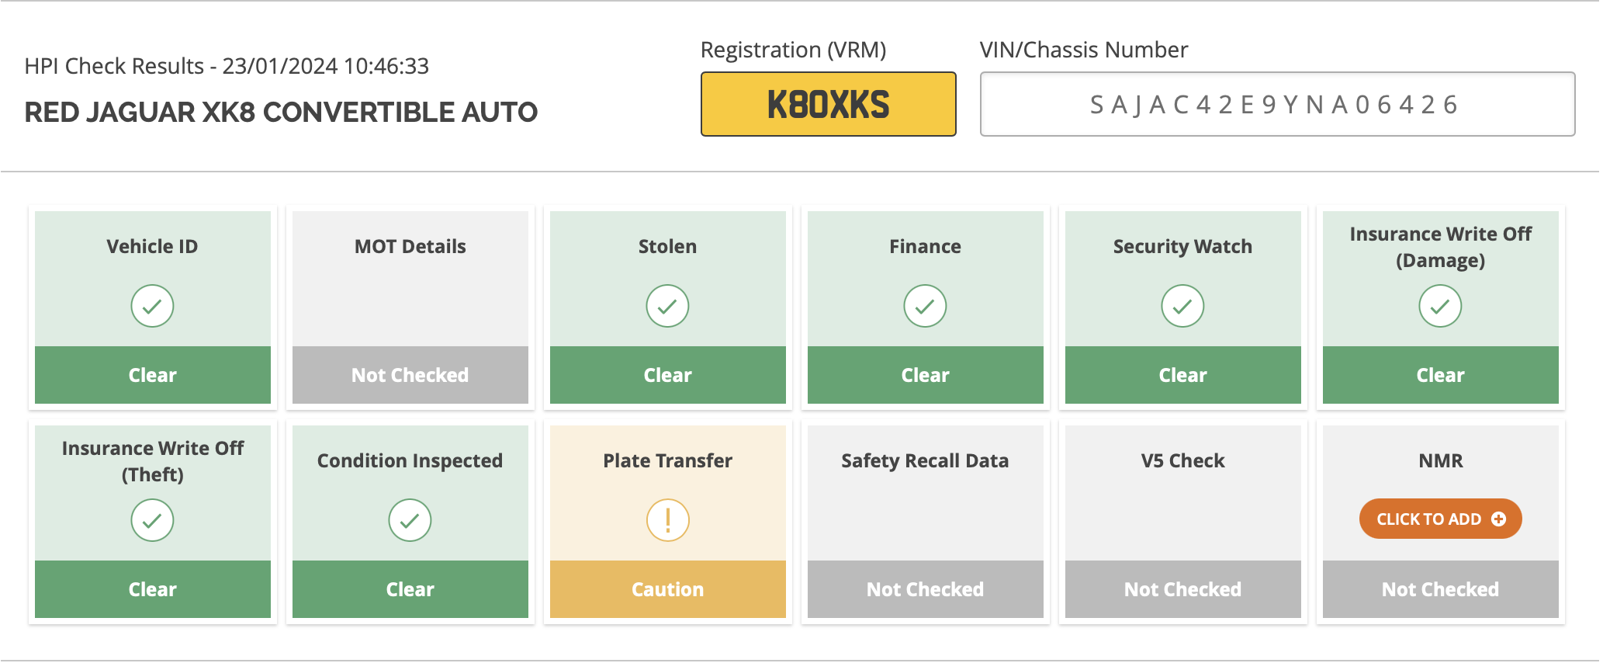1603x663 pixels.
Task: Open the K80XKS registration plate
Action: (x=828, y=104)
